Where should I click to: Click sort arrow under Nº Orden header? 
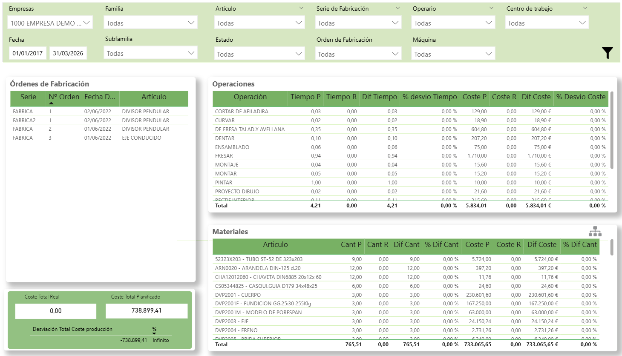(x=51, y=103)
